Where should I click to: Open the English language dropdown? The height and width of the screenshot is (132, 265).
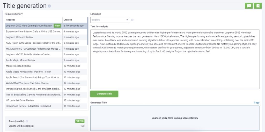(x=110, y=20)
